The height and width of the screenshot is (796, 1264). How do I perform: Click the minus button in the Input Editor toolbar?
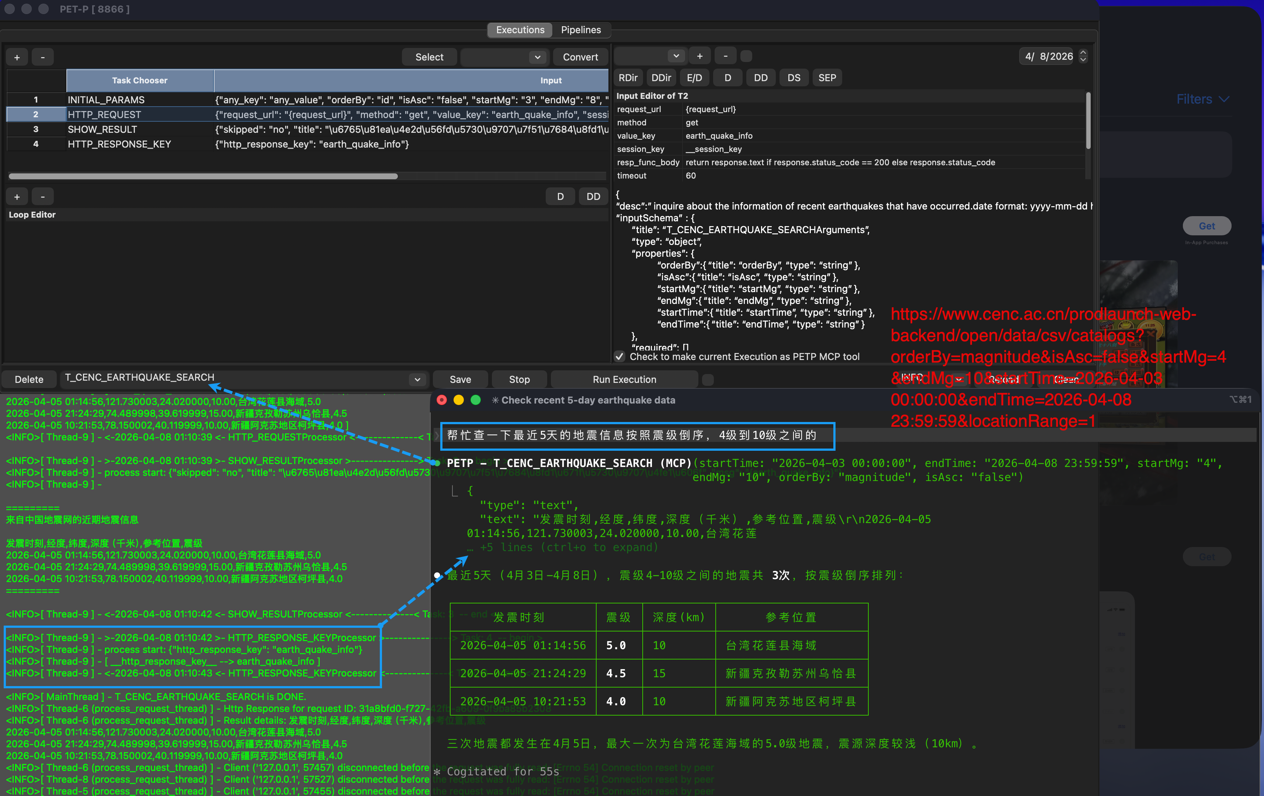click(x=725, y=56)
